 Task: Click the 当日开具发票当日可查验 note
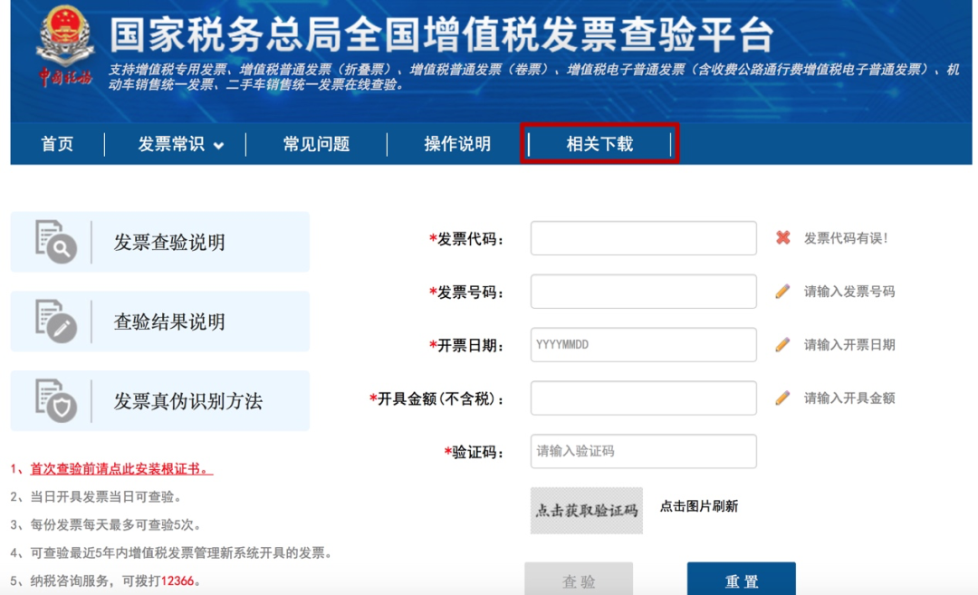coord(105,497)
